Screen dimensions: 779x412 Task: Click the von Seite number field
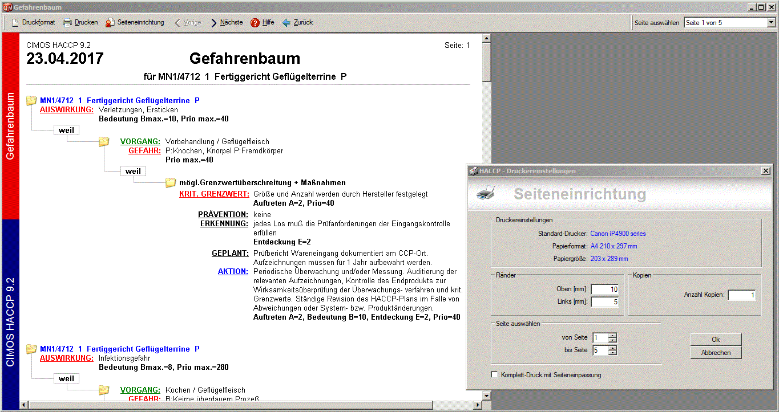[600, 337]
